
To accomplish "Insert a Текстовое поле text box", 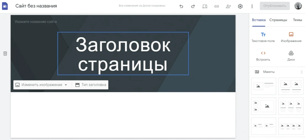I will (263, 37).
